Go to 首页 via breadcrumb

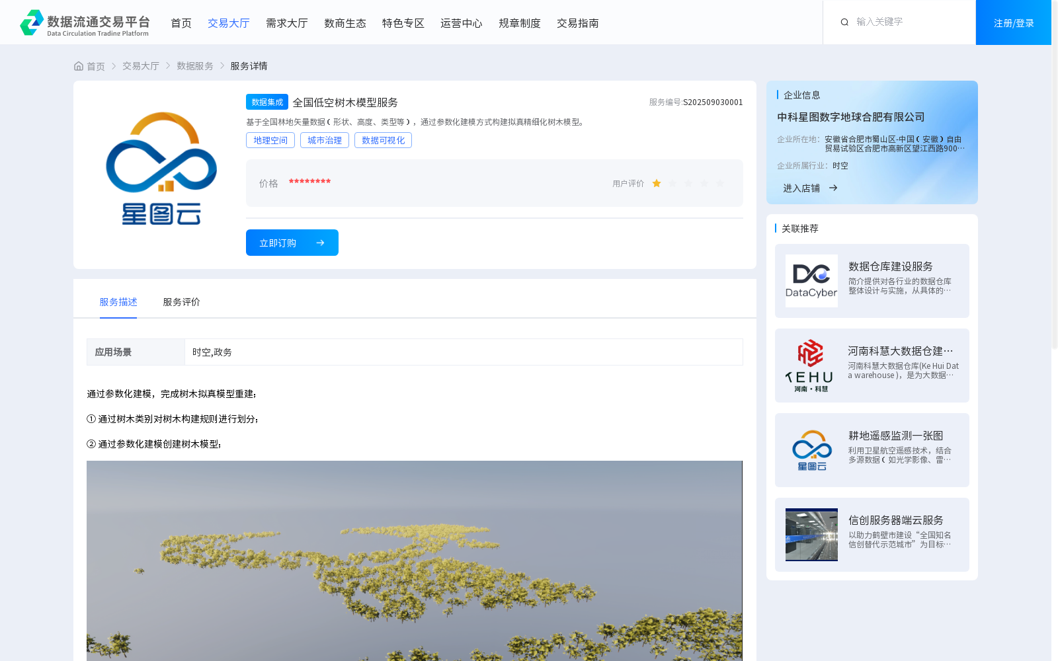[x=96, y=66]
